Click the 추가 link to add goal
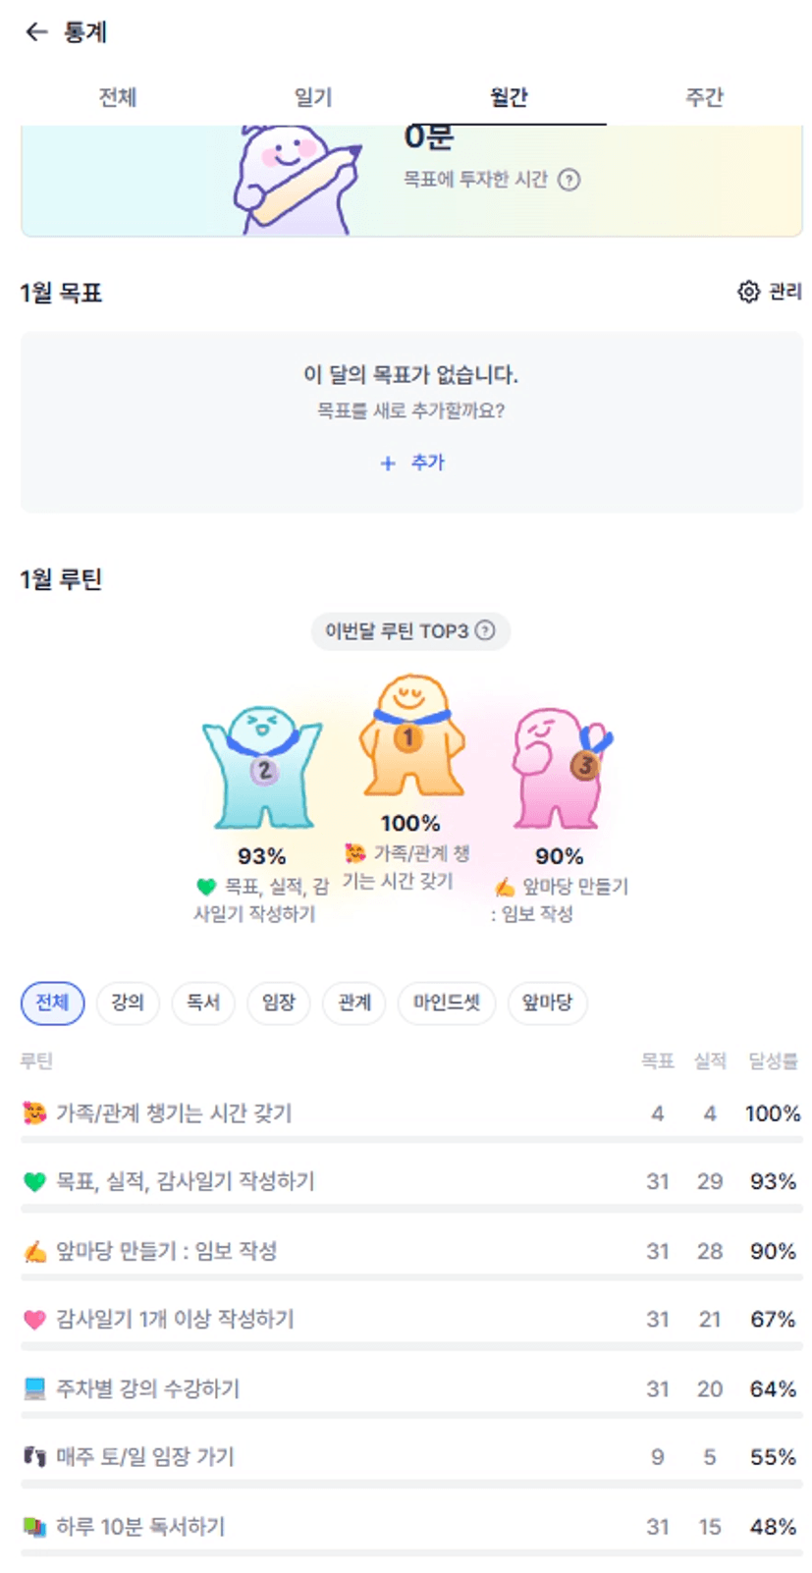This screenshot has width=812, height=1573. click(427, 462)
